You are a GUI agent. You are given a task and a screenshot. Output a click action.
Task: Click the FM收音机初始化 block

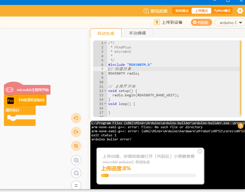pyautogui.click(x=25, y=100)
